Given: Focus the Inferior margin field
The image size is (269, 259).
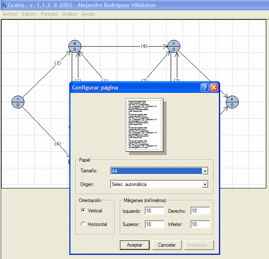Looking at the screenshot, I should point(200,224).
